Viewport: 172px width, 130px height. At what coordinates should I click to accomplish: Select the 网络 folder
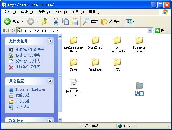coord(117,65)
